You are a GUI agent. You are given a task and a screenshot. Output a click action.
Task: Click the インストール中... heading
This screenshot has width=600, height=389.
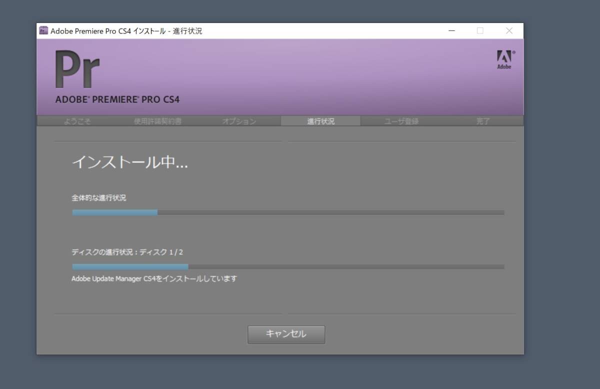coord(130,162)
